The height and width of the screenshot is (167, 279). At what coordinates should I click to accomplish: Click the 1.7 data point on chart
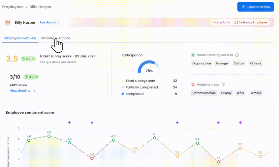pos(218,162)
